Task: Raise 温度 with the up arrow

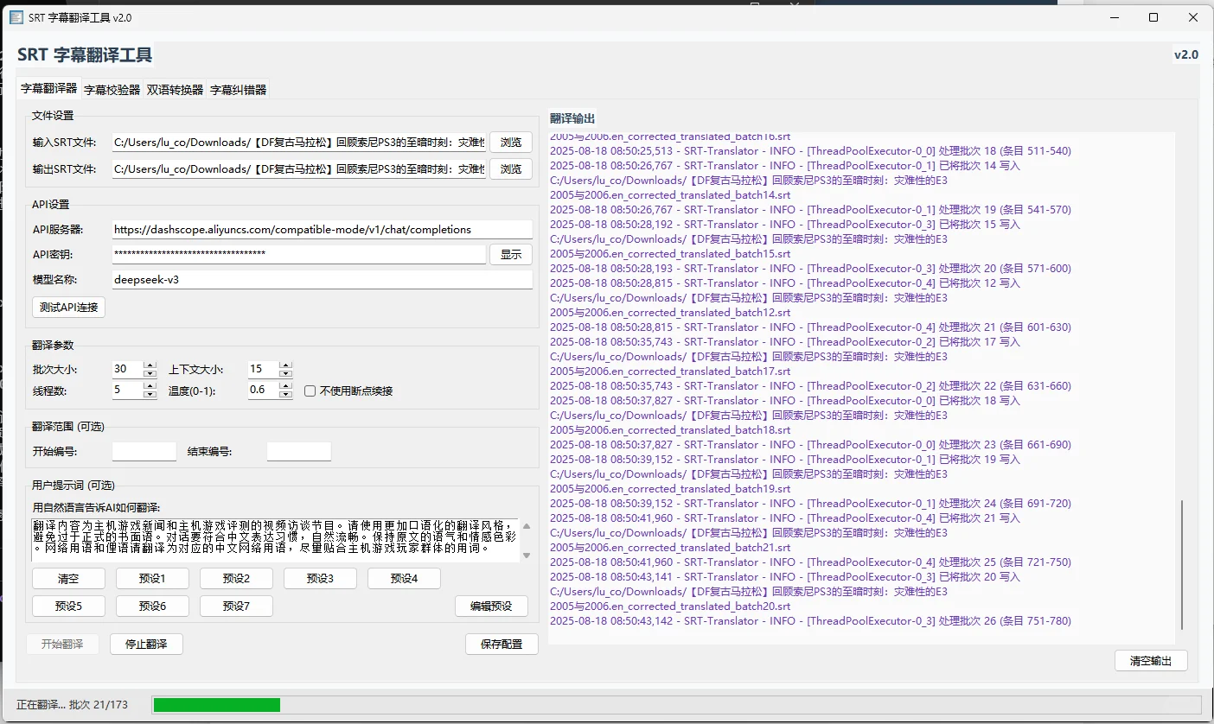Action: tap(286, 386)
